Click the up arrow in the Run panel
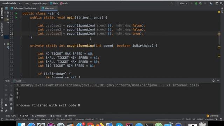This screenshot has height=126, width=224. 11,85
